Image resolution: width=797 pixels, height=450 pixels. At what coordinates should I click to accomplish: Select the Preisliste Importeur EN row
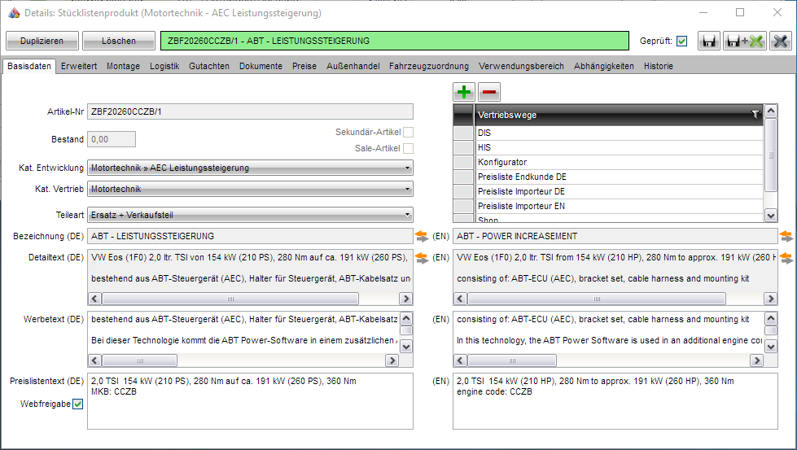click(x=619, y=207)
